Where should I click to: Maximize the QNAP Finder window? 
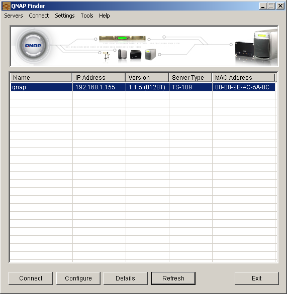pyautogui.click(x=271, y=6)
